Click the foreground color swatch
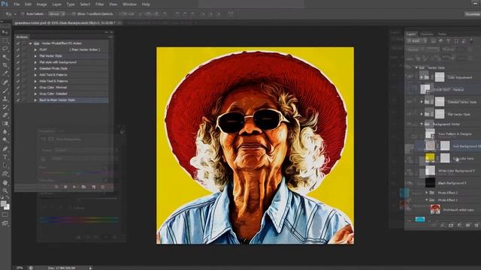 tap(3, 204)
